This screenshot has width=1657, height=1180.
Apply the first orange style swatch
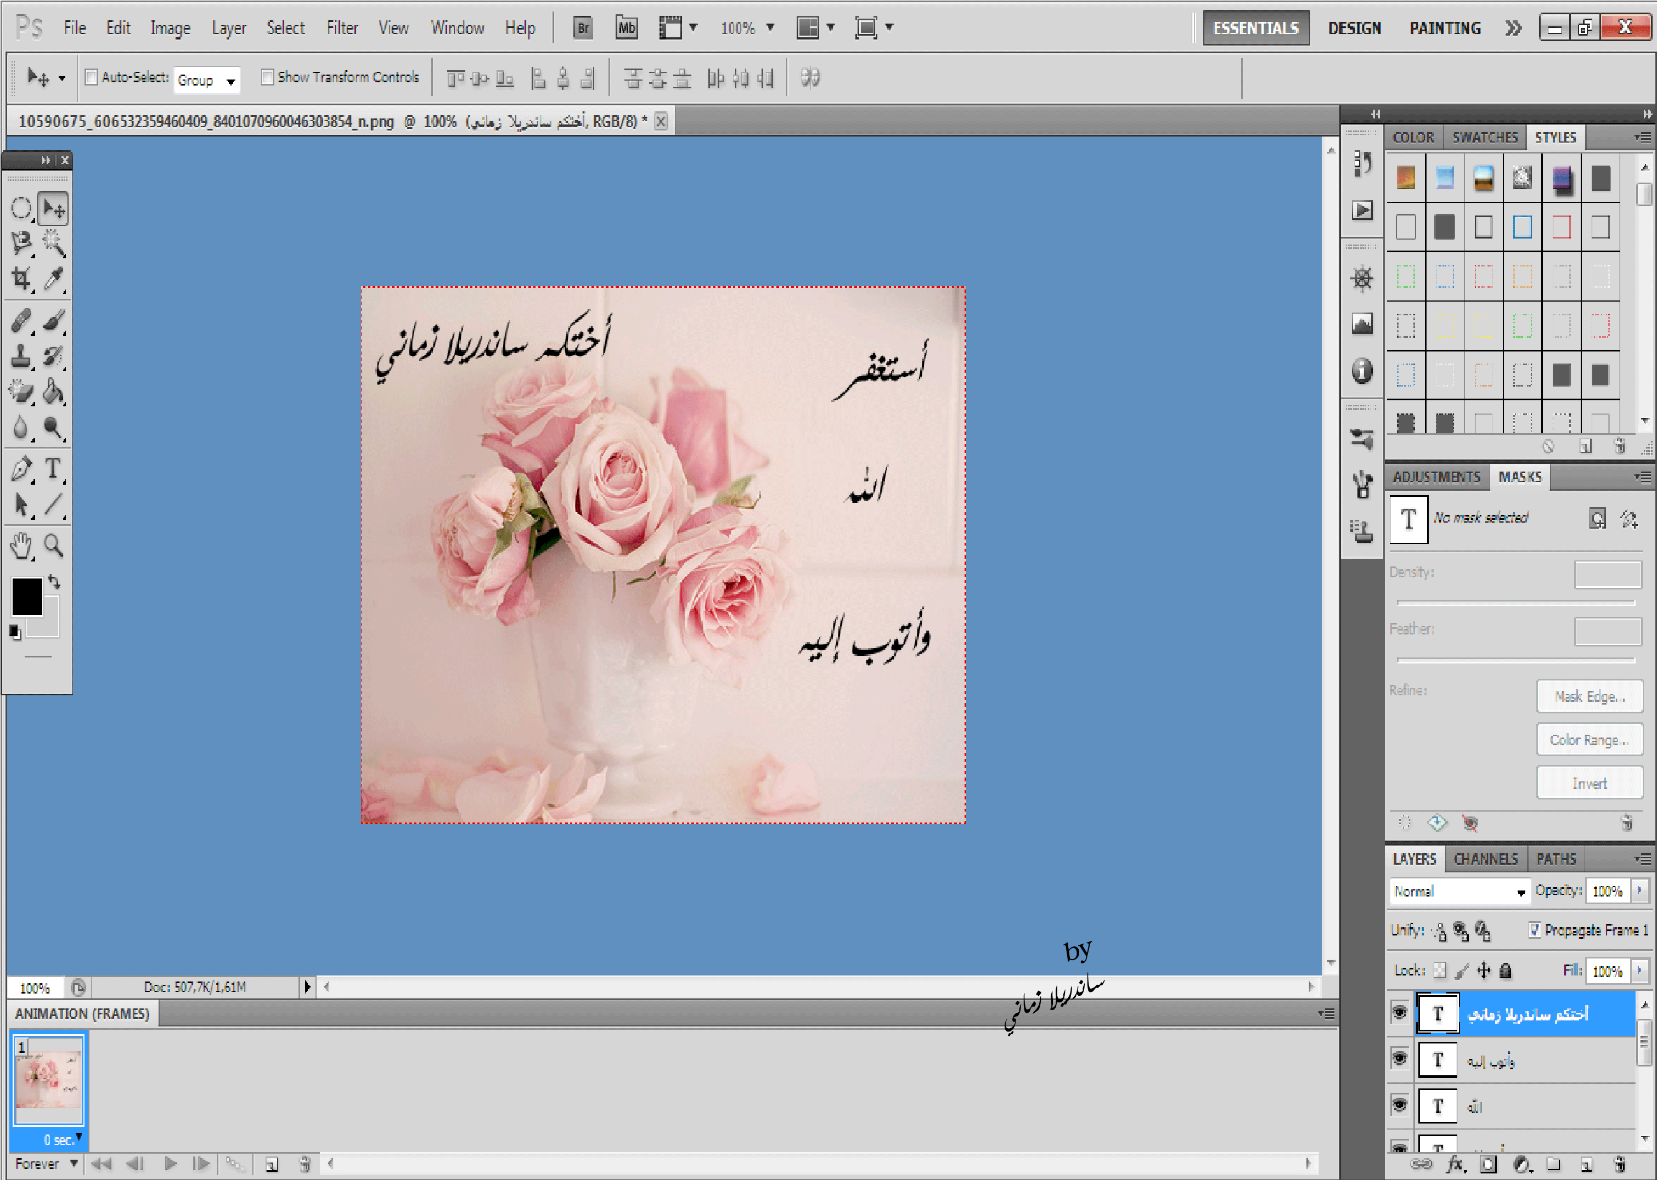(x=1406, y=178)
